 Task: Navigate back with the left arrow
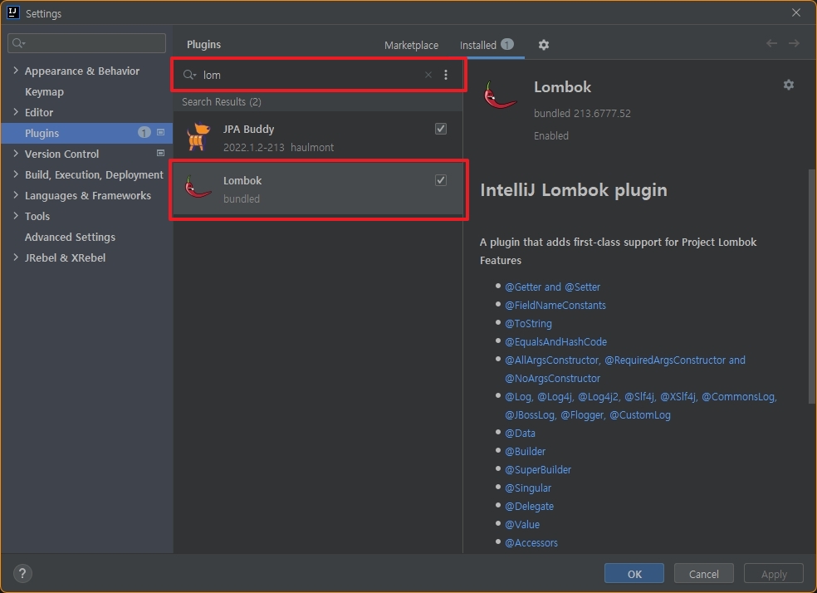(771, 43)
